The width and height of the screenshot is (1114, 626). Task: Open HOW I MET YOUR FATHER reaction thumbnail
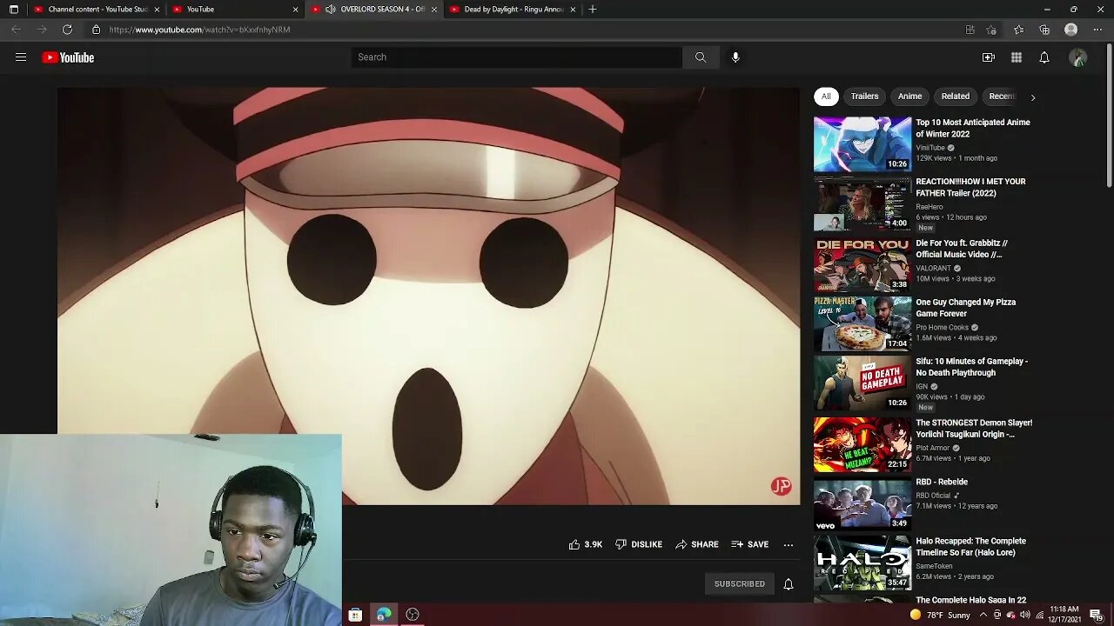pyautogui.click(x=862, y=203)
